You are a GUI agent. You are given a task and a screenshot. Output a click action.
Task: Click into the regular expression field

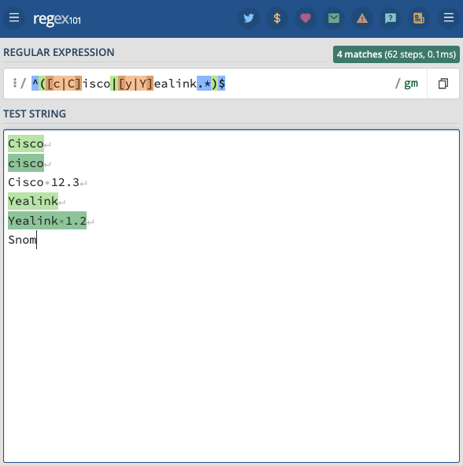[208, 84]
